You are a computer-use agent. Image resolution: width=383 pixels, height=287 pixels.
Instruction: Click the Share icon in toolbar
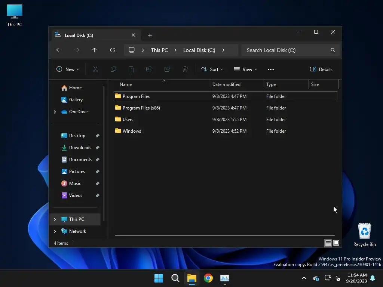[x=167, y=69]
